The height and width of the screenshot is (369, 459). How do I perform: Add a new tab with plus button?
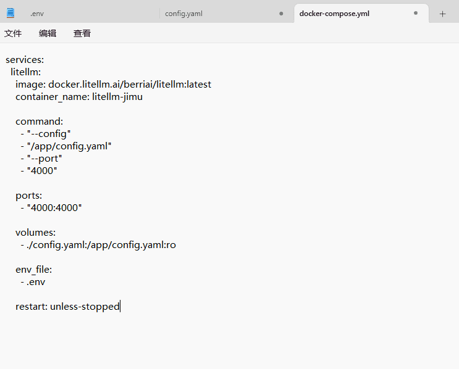pos(442,14)
